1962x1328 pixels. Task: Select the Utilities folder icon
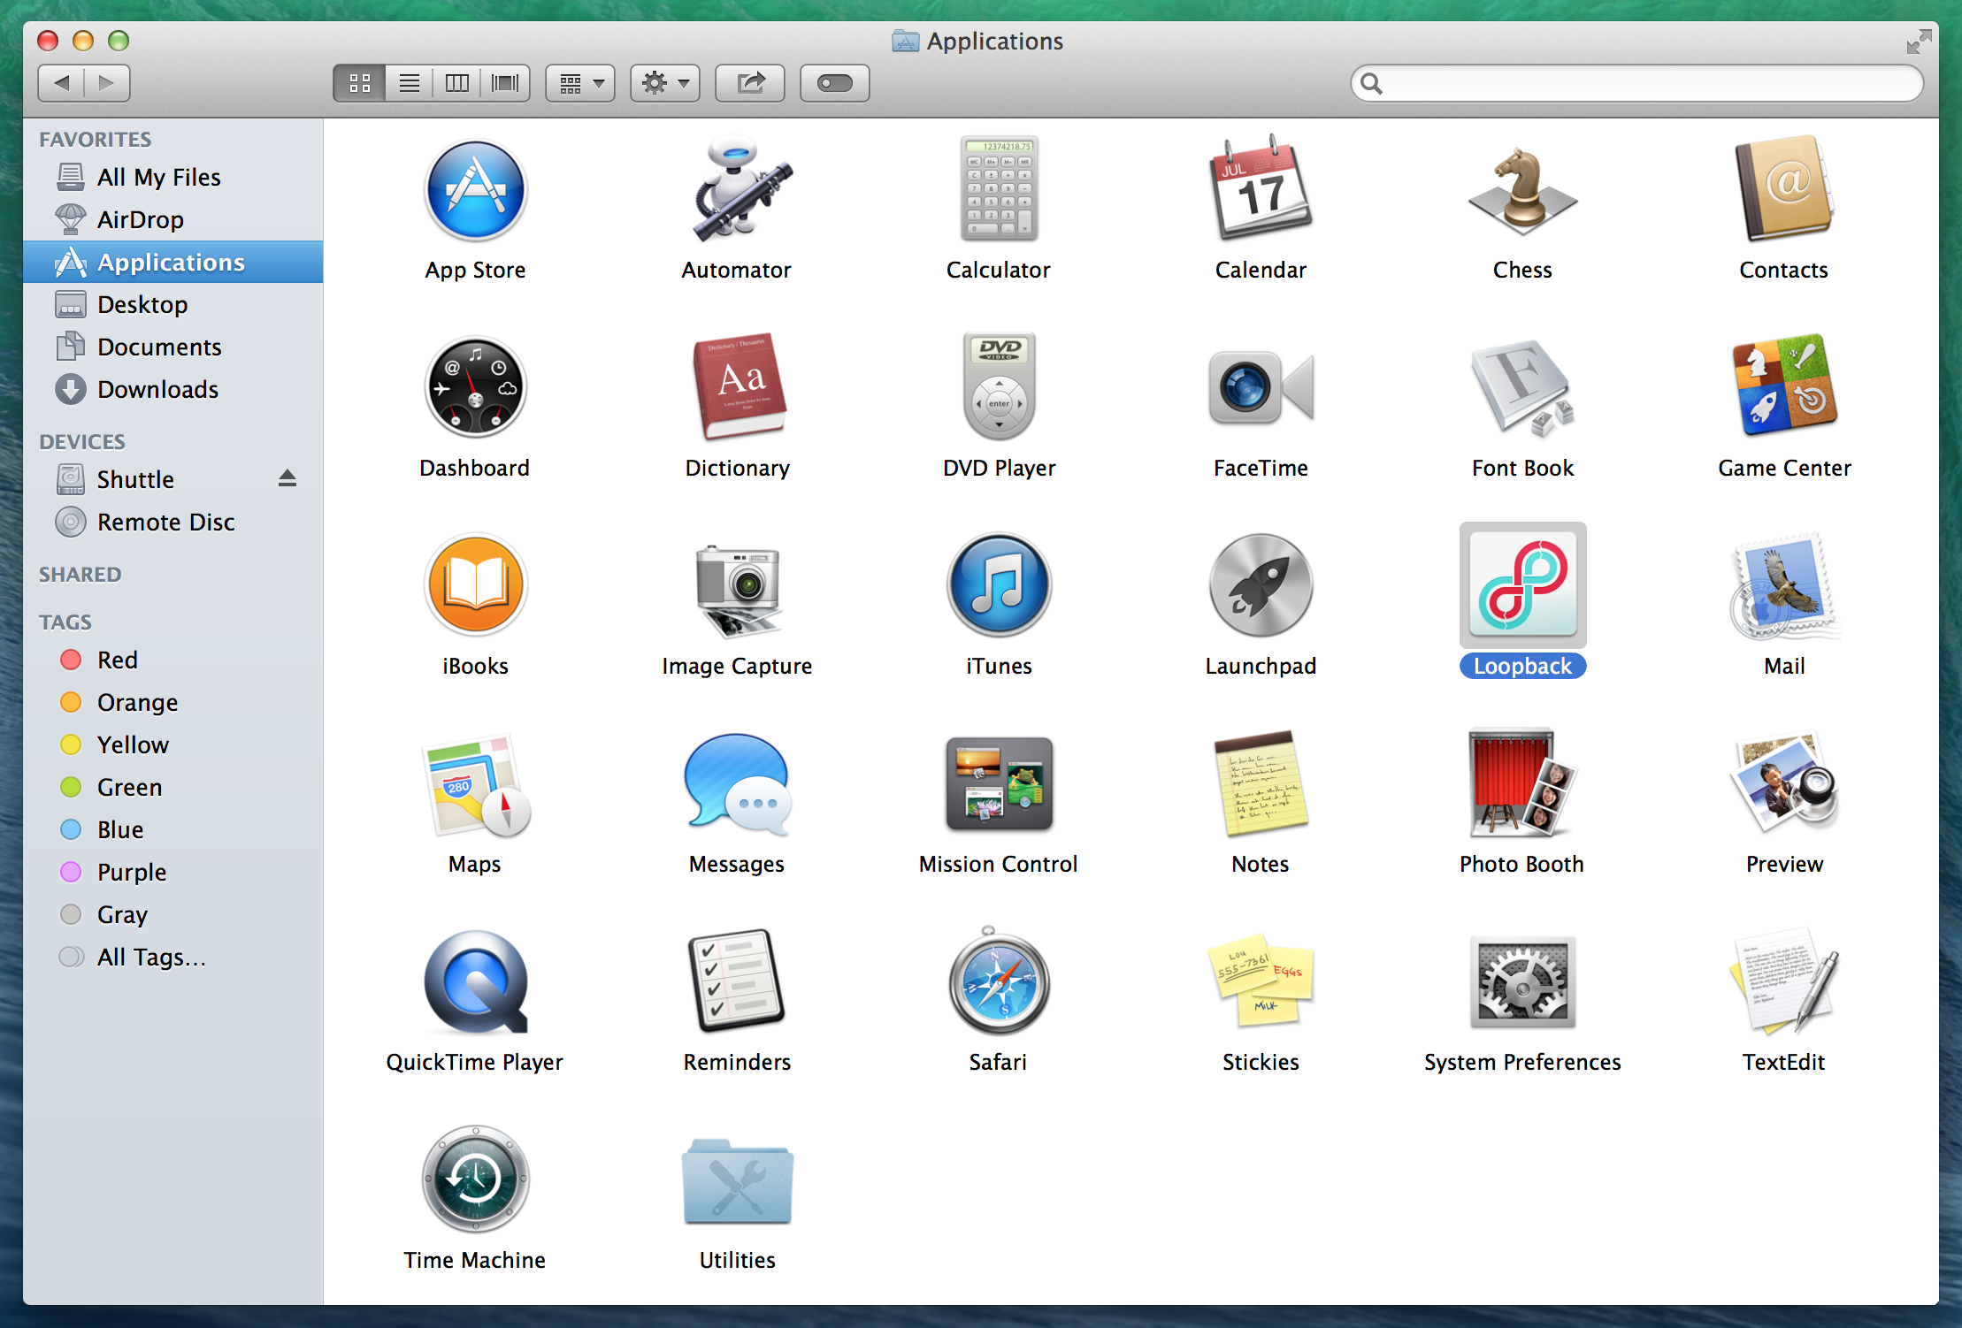pos(737,1181)
